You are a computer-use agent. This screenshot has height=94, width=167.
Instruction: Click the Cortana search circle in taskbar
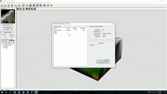pos(6,92)
